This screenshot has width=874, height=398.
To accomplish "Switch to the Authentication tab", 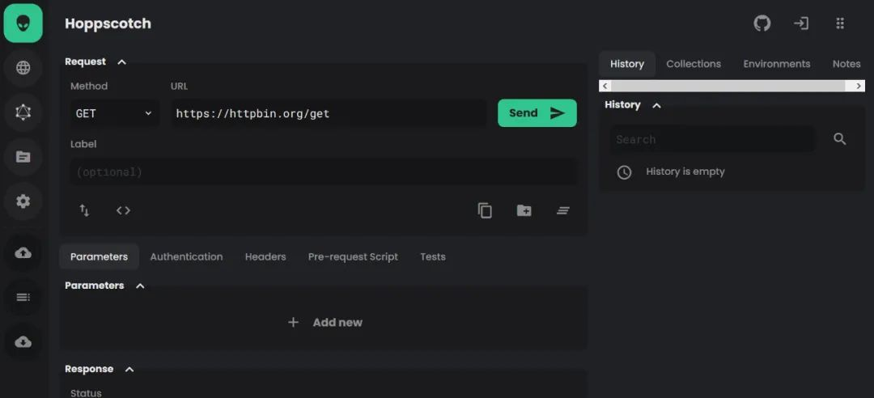I will point(186,256).
